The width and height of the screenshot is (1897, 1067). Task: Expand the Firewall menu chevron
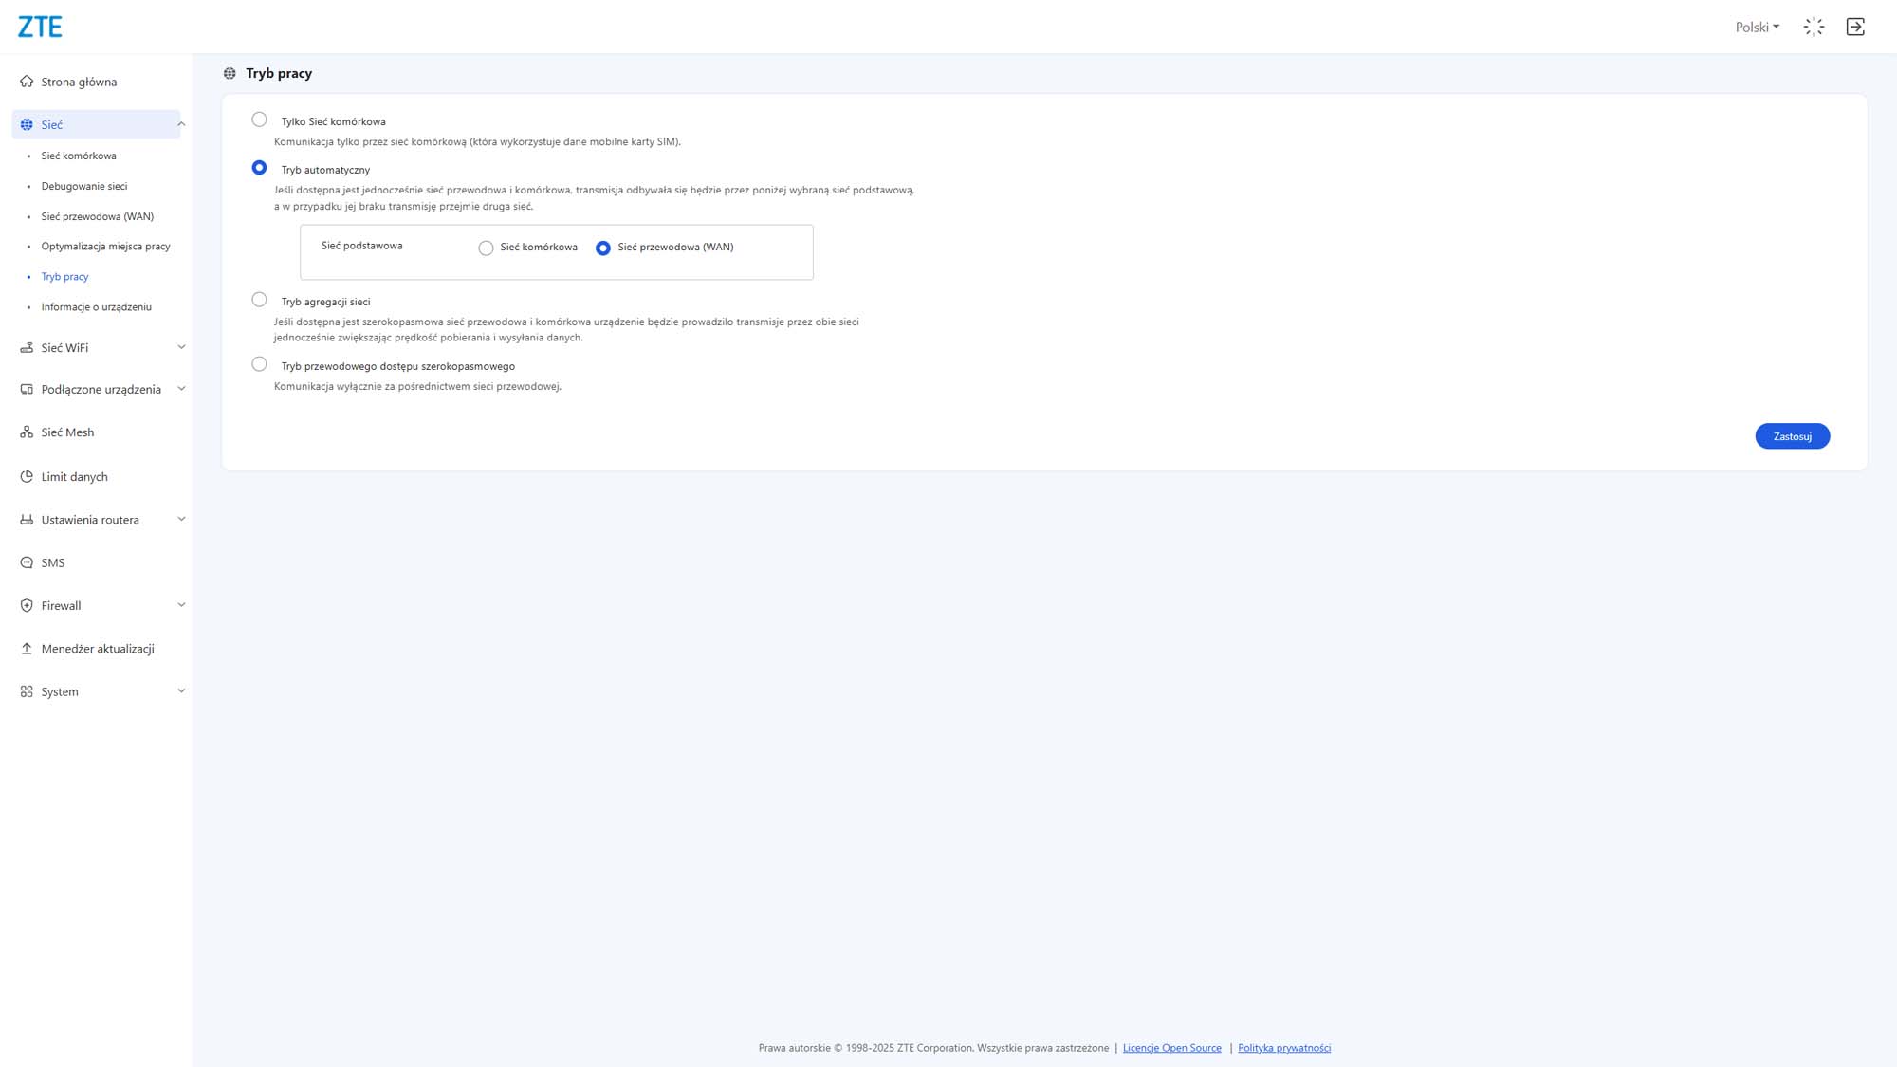tap(181, 605)
